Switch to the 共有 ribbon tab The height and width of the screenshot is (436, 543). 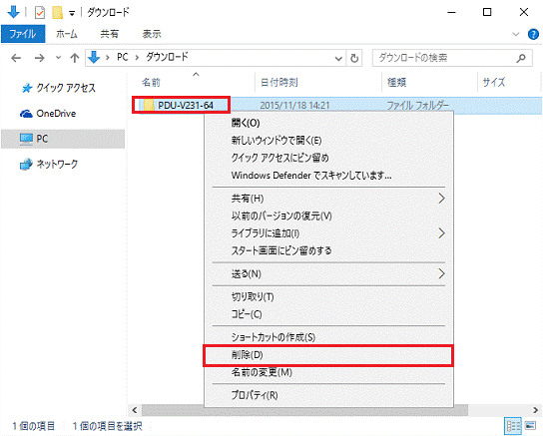click(x=109, y=34)
